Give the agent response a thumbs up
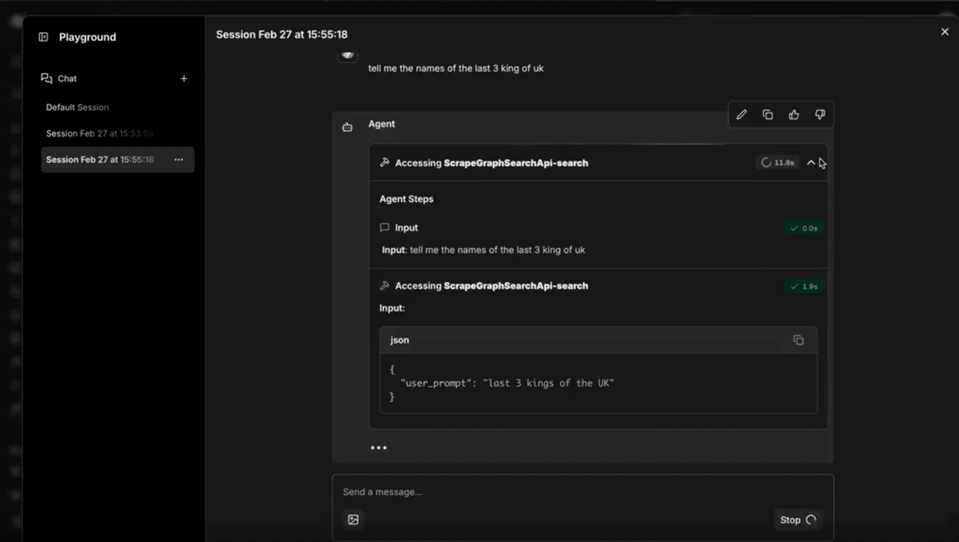959x542 pixels. click(x=794, y=114)
